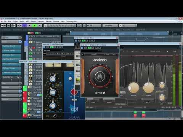Mute the Free back track

[x=29, y=93]
